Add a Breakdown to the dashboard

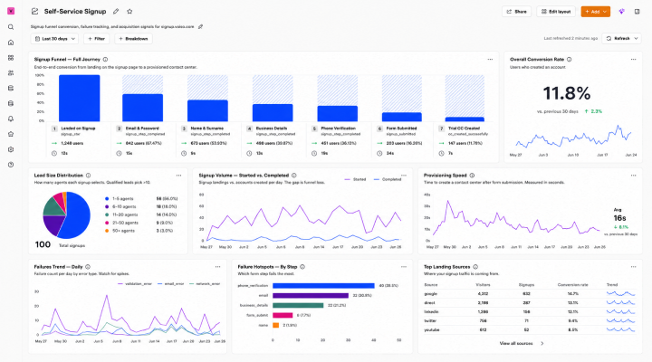[x=133, y=39]
